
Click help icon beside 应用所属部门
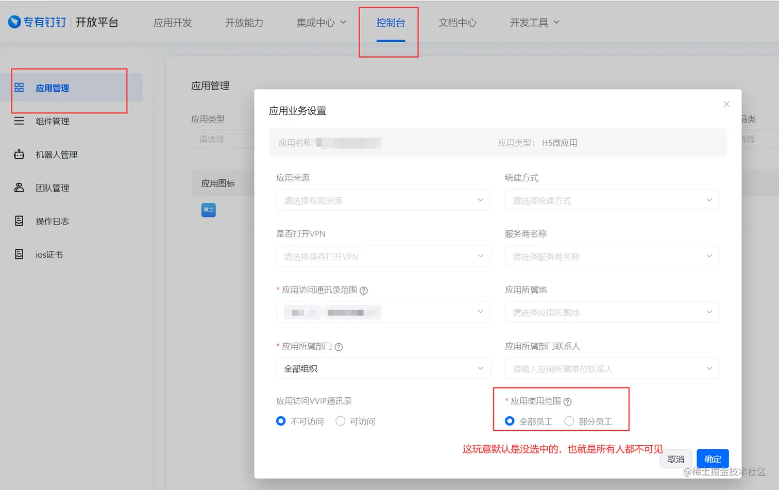point(338,347)
